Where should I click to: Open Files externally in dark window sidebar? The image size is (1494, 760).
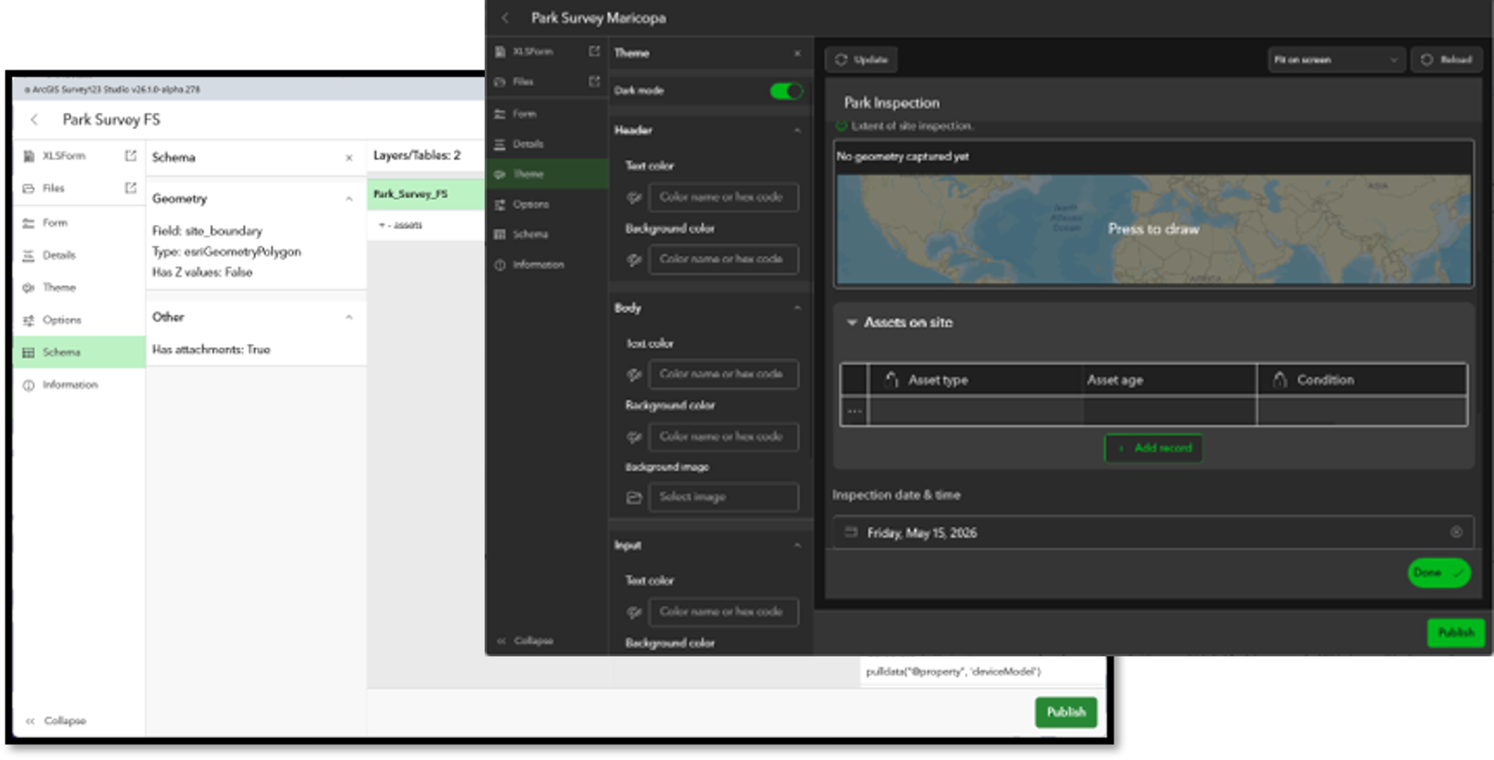coord(594,81)
